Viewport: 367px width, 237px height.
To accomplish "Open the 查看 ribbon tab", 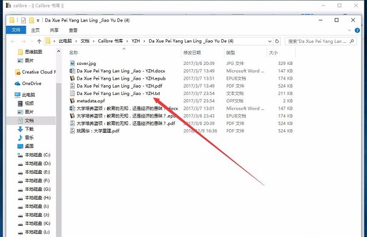I will click(73, 30).
